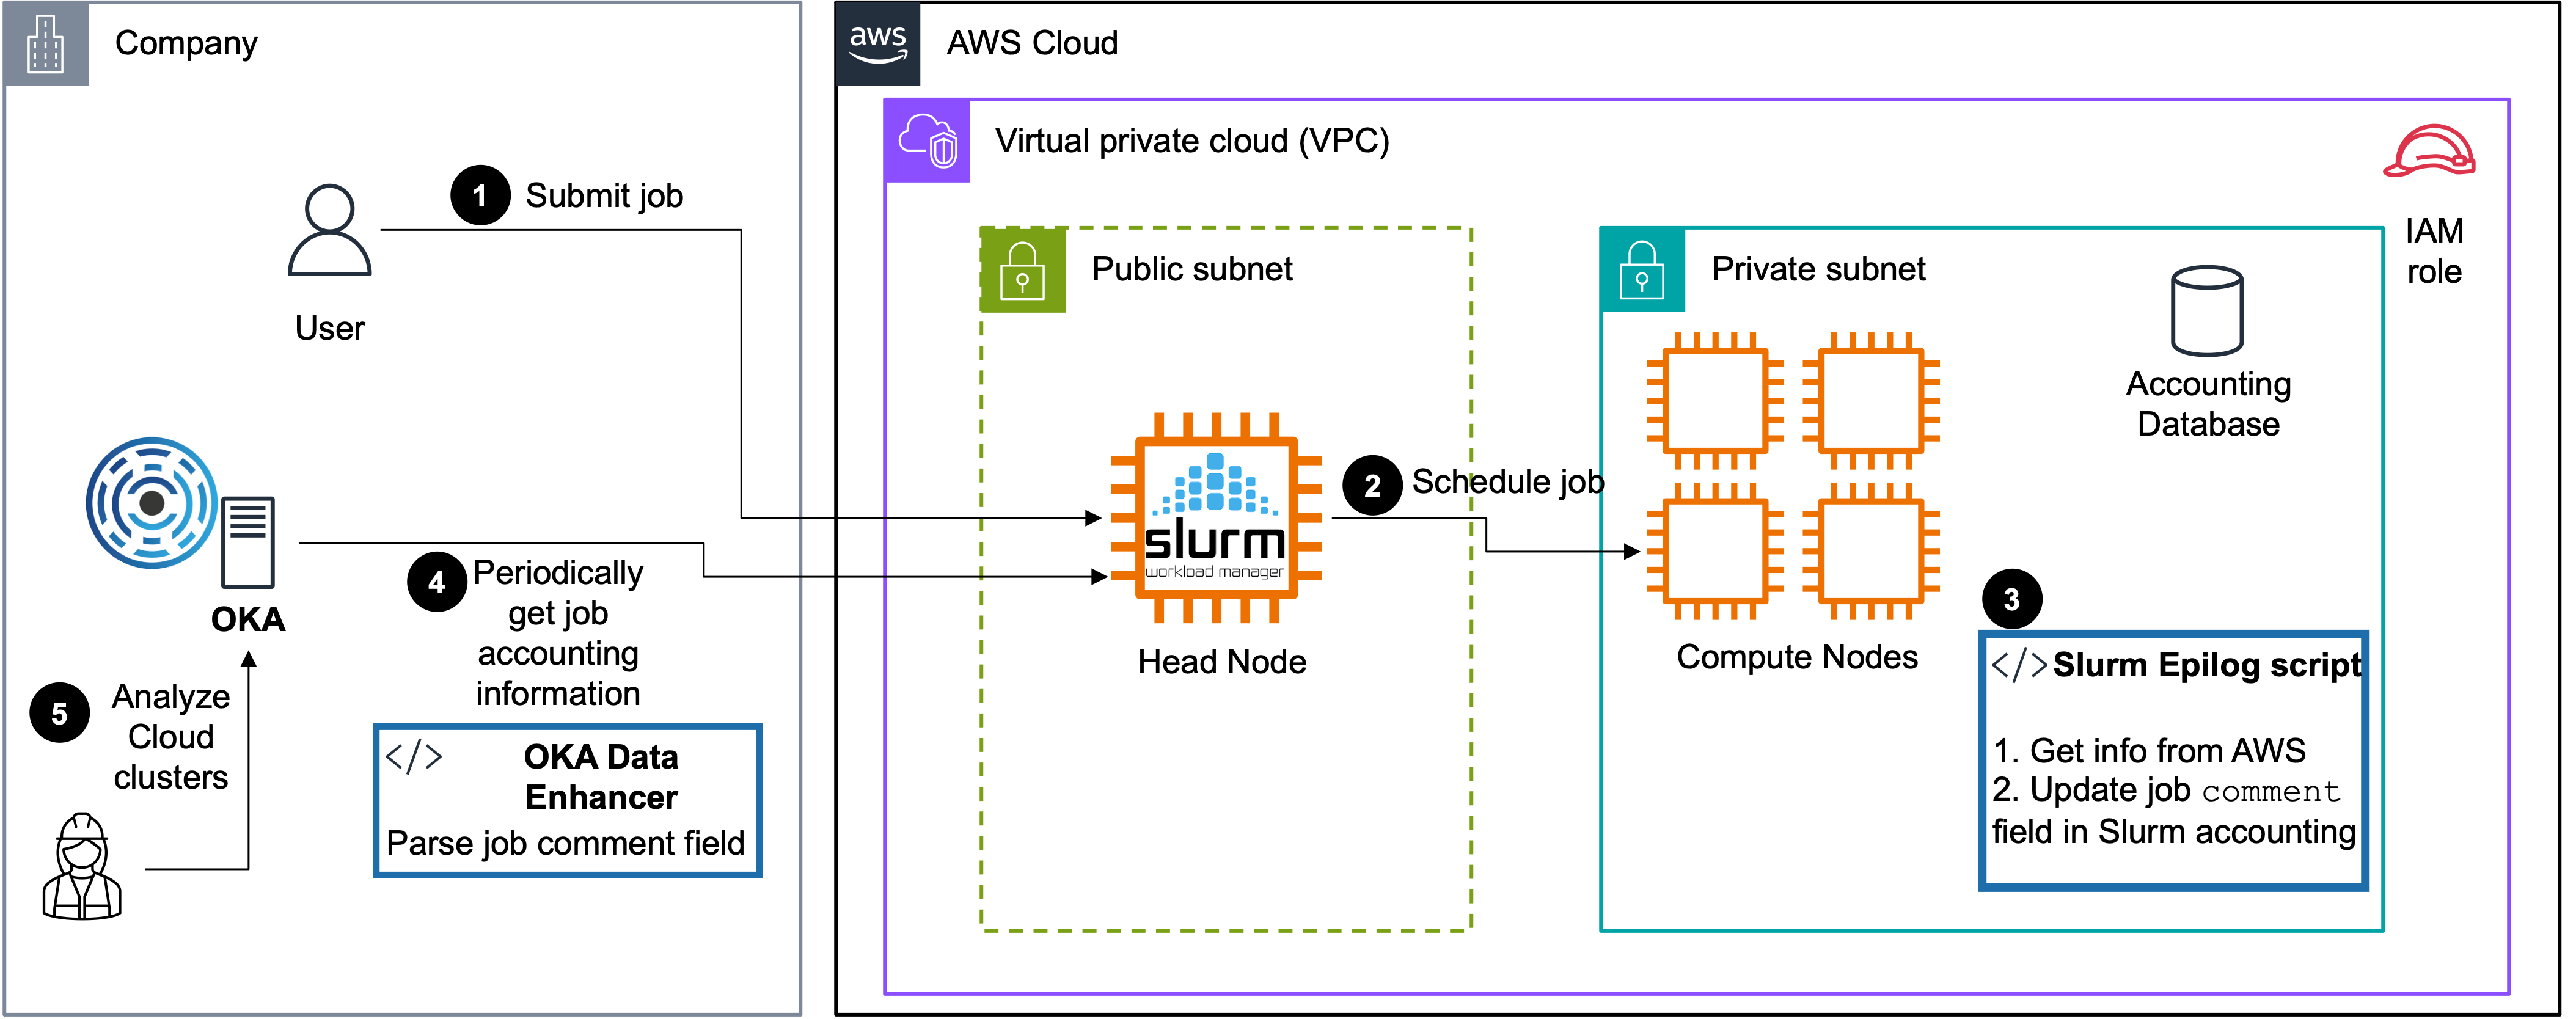Screen dimensions: 2576x1019
Task: Click the top-right orange compute instance chip
Action: pos(1871,401)
